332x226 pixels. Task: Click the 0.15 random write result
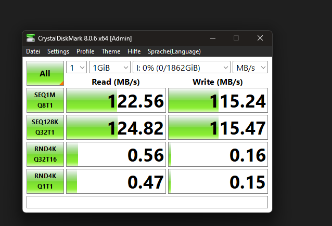pyautogui.click(x=218, y=181)
